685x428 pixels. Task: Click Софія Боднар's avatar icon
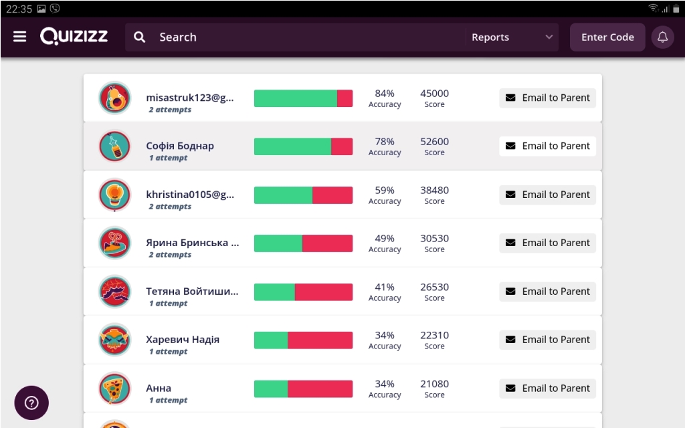click(x=115, y=146)
